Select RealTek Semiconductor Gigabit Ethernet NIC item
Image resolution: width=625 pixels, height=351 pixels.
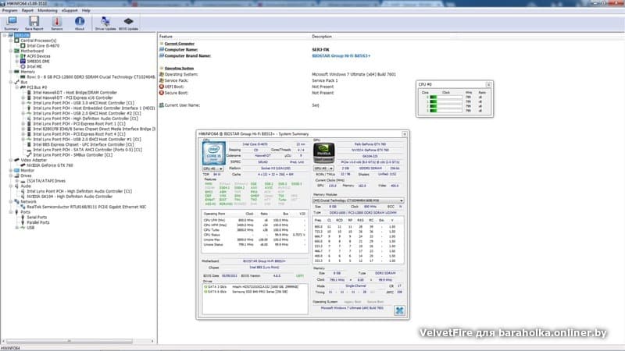(x=87, y=207)
